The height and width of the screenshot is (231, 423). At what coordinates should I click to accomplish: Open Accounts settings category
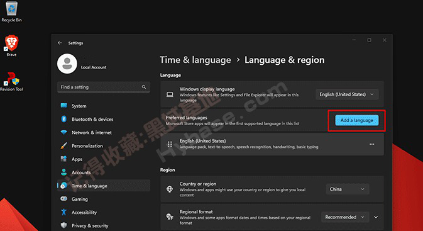click(104, 172)
